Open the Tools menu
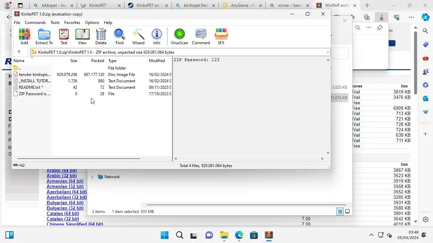 pos(55,23)
